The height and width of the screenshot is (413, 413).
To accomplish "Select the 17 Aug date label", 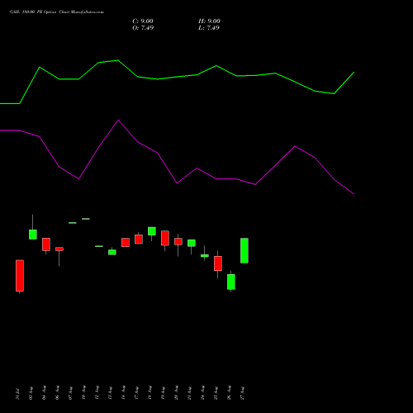I will [x=136, y=393].
